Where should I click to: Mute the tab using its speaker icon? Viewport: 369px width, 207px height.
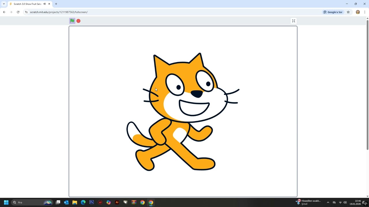click(44, 4)
